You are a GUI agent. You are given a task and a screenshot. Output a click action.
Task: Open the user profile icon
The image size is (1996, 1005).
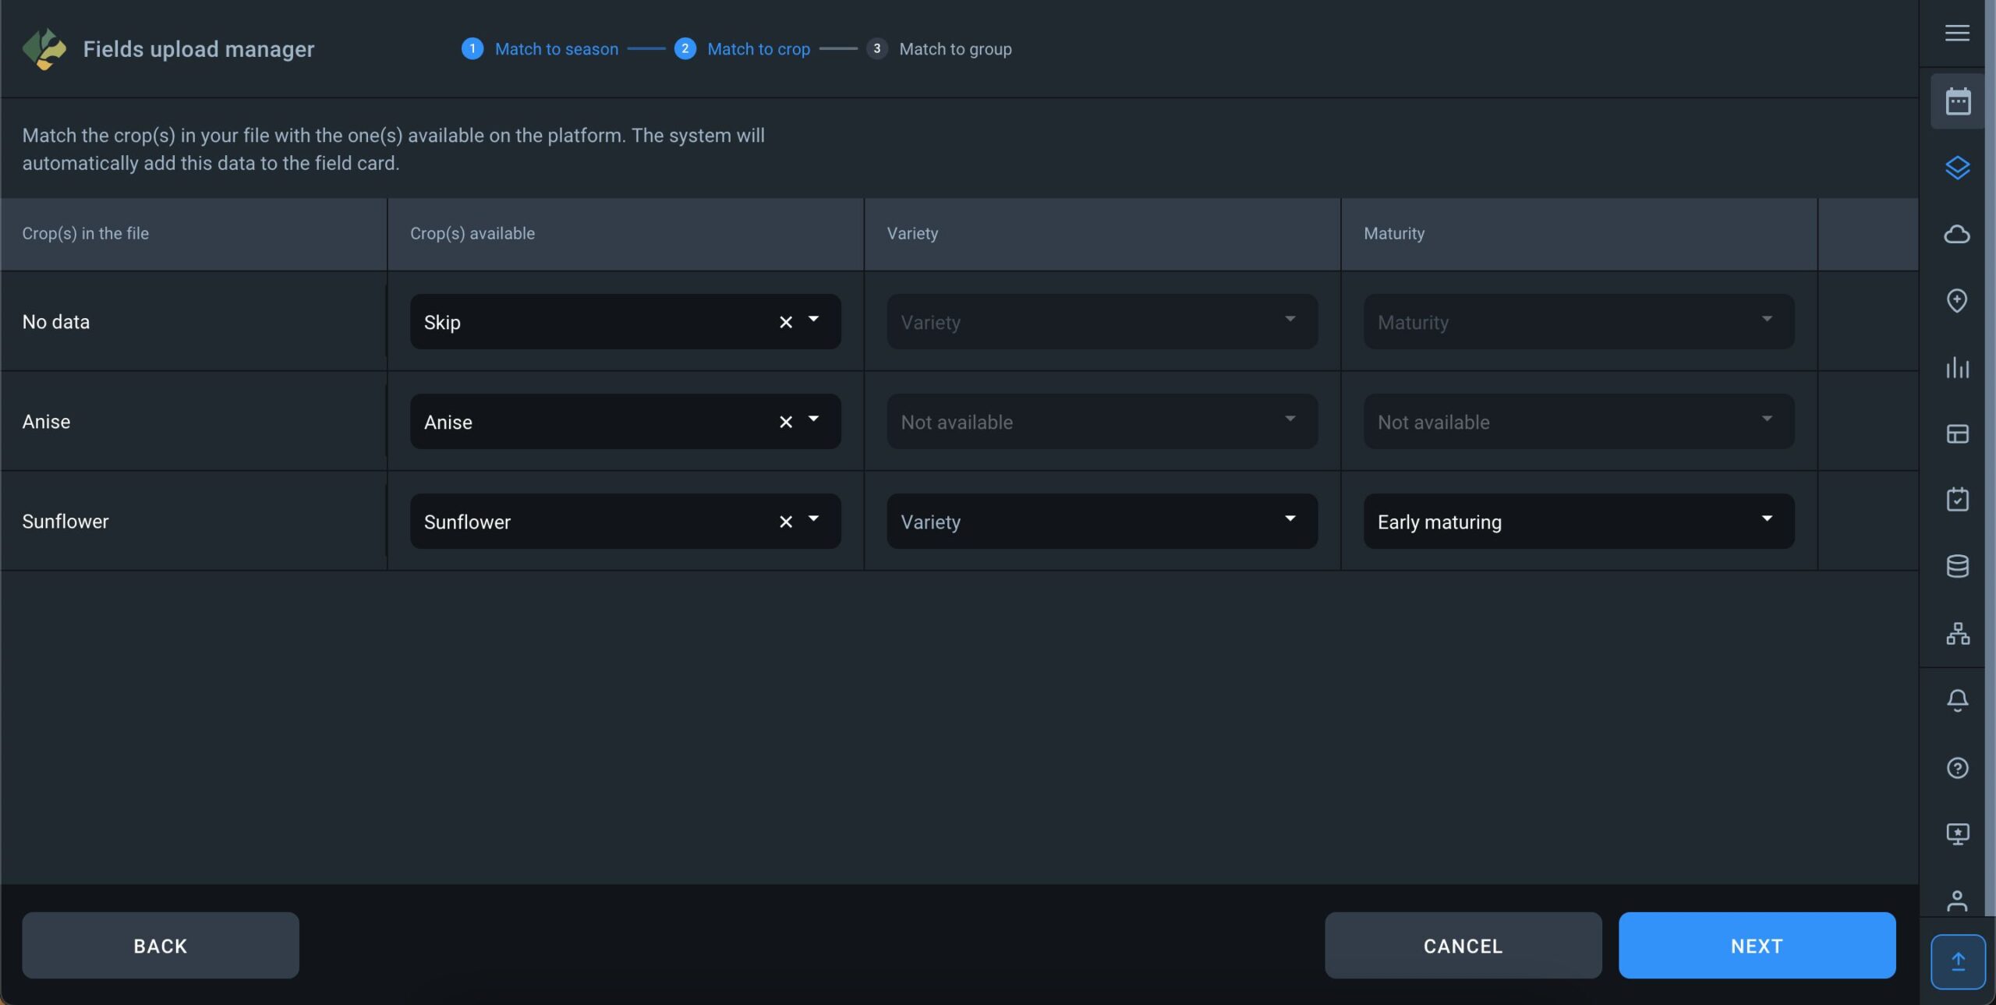[x=1957, y=901]
